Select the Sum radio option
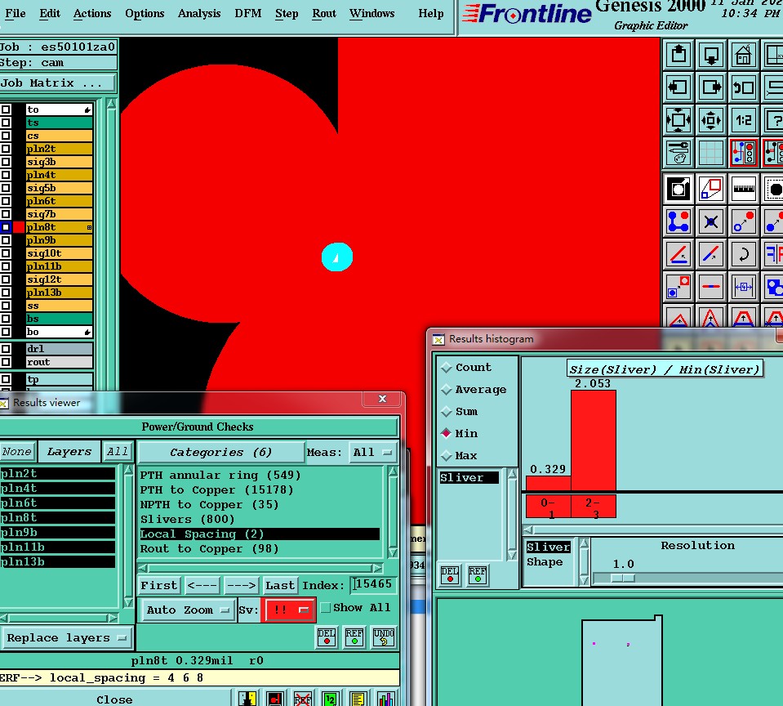Viewport: 783px width, 706px height. coord(460,411)
